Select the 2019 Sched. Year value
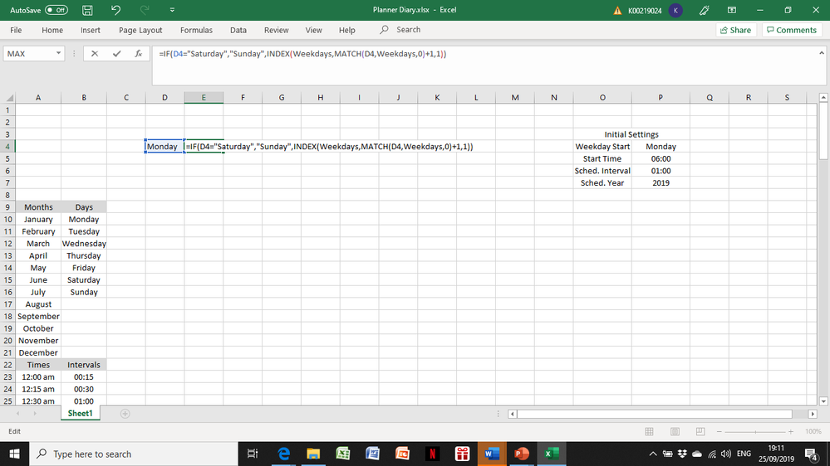 pyautogui.click(x=661, y=182)
